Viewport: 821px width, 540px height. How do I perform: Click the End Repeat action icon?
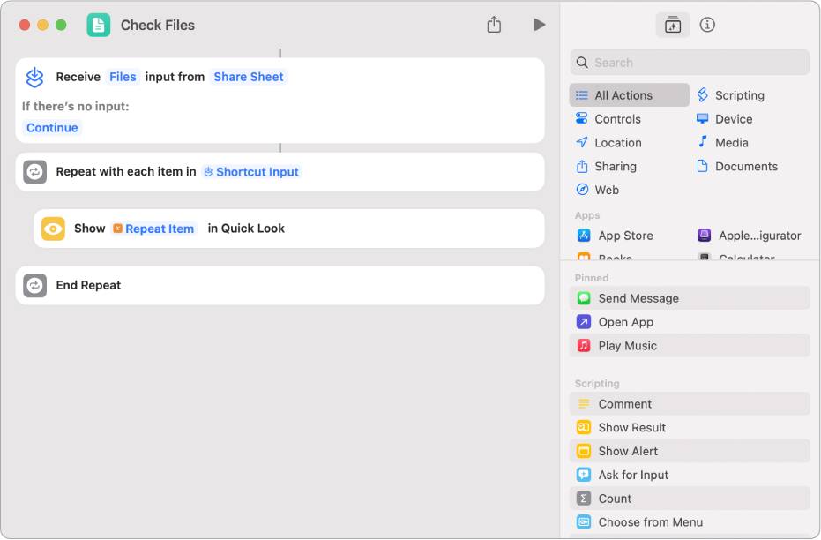(x=35, y=285)
